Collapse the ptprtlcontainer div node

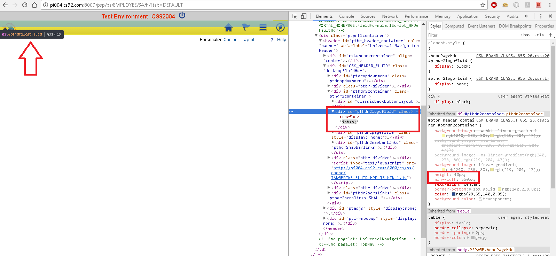click(316, 36)
